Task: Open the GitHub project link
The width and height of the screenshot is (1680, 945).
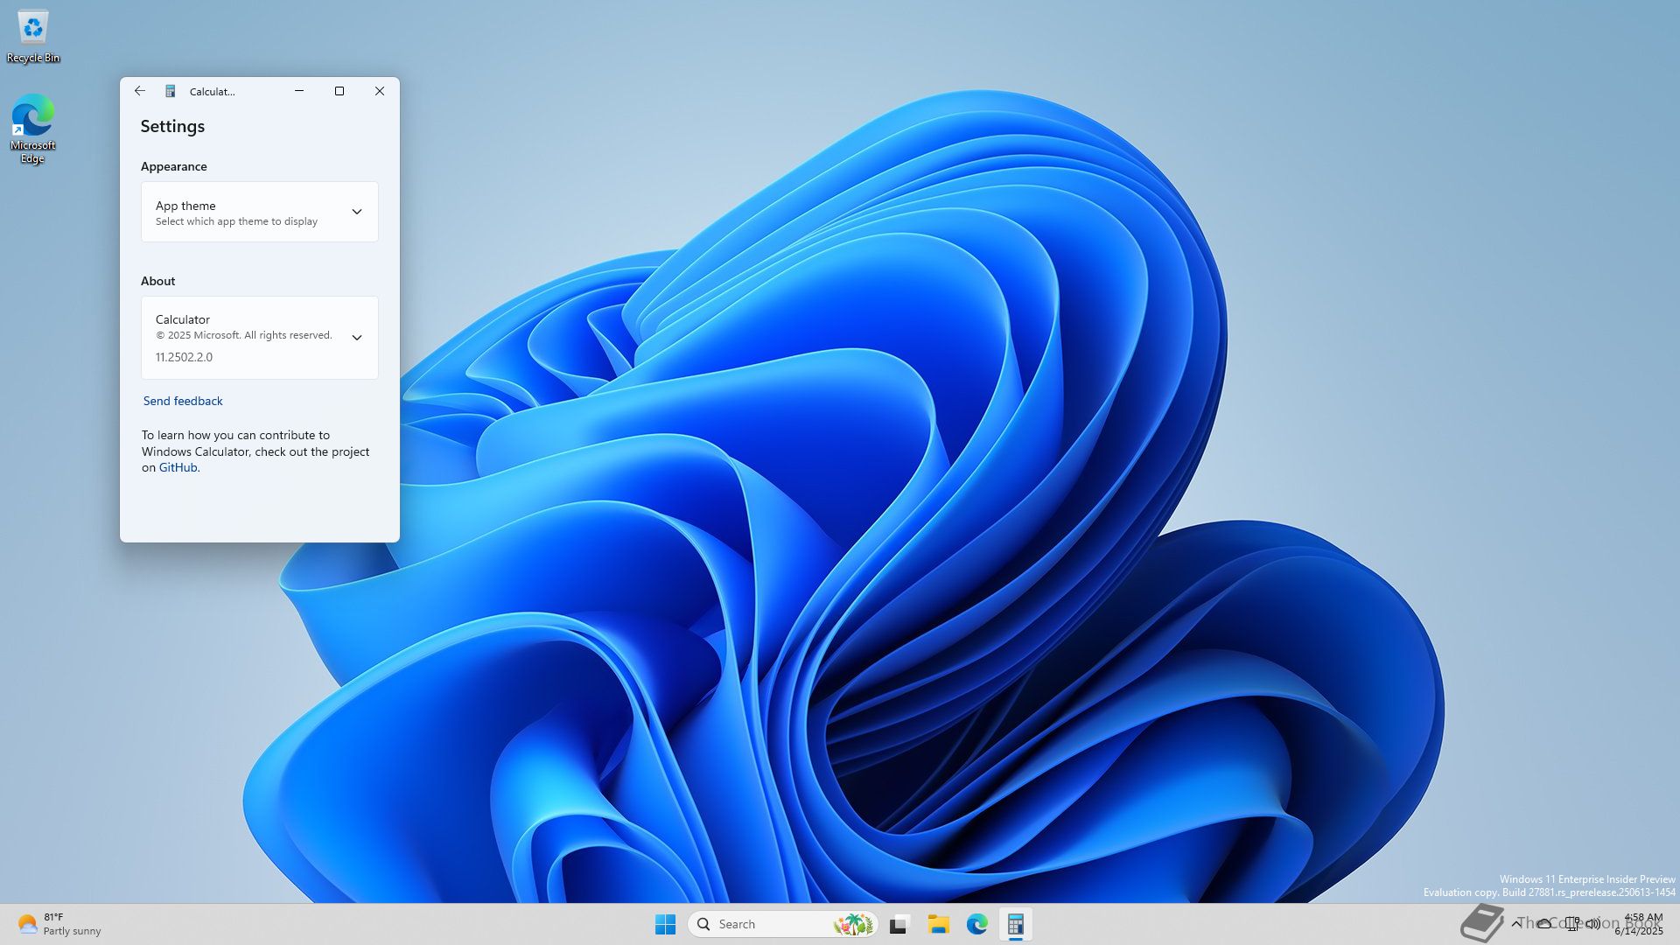Action: [x=178, y=467]
